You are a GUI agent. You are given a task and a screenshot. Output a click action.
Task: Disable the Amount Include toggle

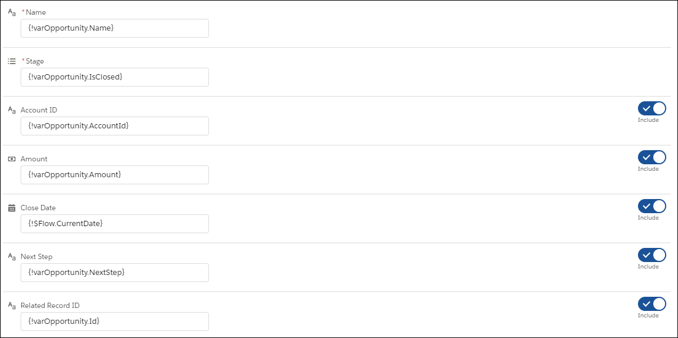[x=652, y=158]
